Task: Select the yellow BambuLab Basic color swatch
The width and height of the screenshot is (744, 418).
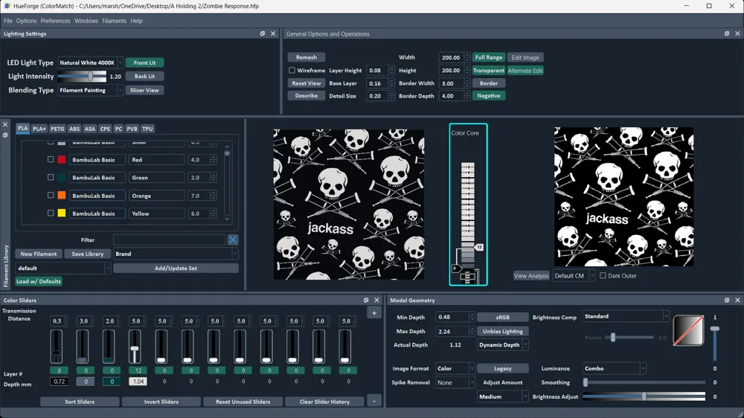Action: [x=62, y=213]
